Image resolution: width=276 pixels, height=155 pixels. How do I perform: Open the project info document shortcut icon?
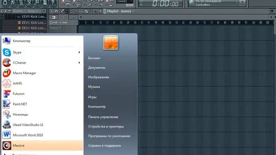point(45,3)
